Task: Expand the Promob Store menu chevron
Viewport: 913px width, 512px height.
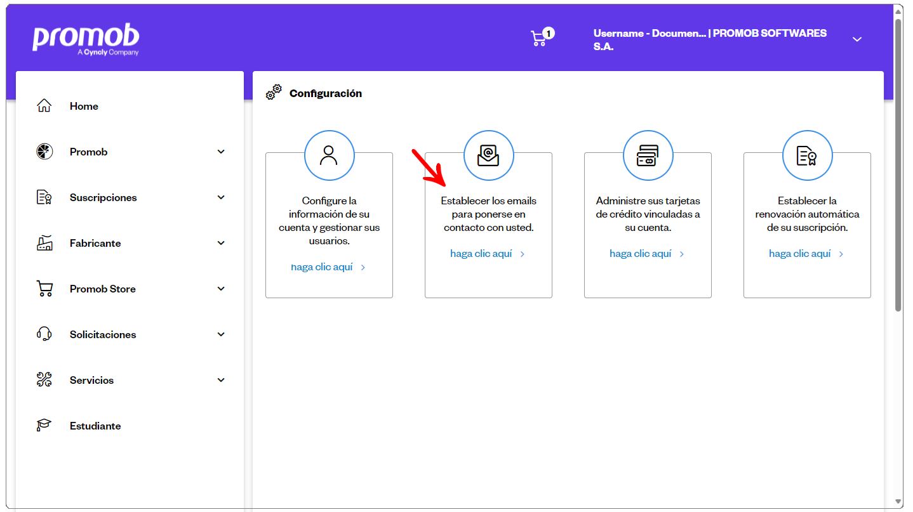Action: (x=221, y=289)
